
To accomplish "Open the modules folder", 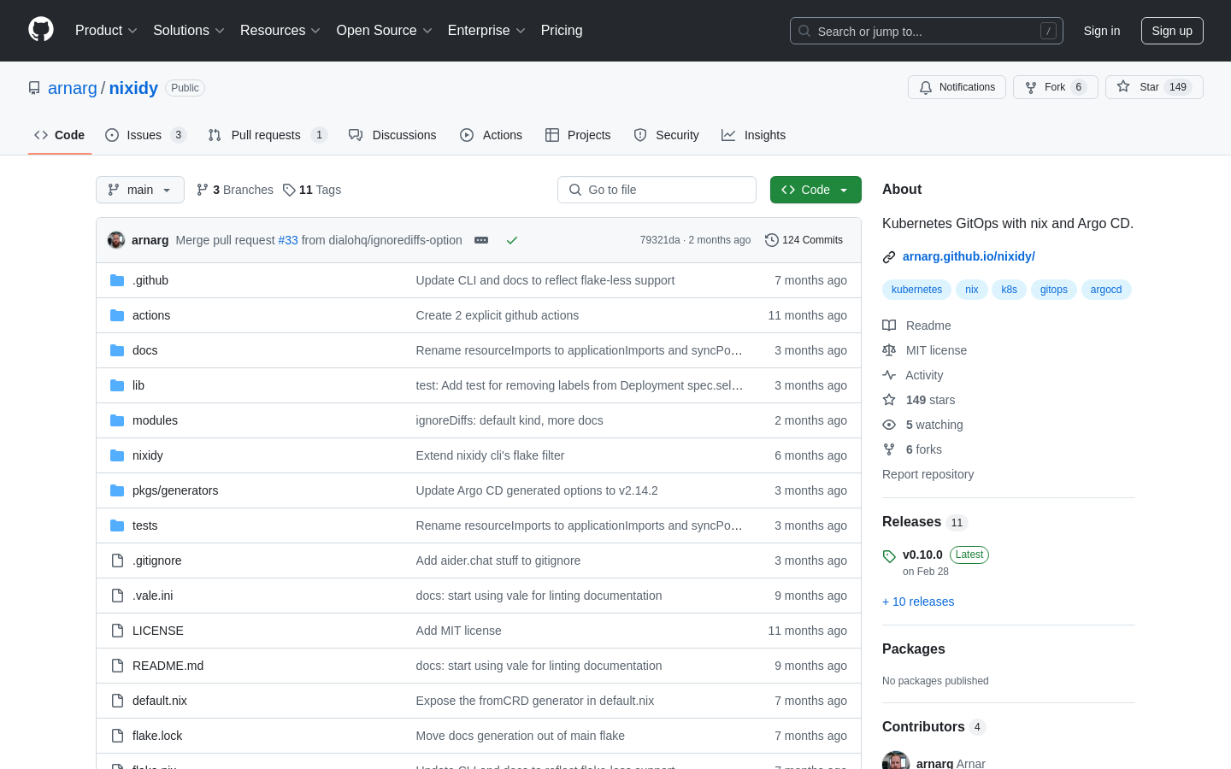I will coord(155,420).
